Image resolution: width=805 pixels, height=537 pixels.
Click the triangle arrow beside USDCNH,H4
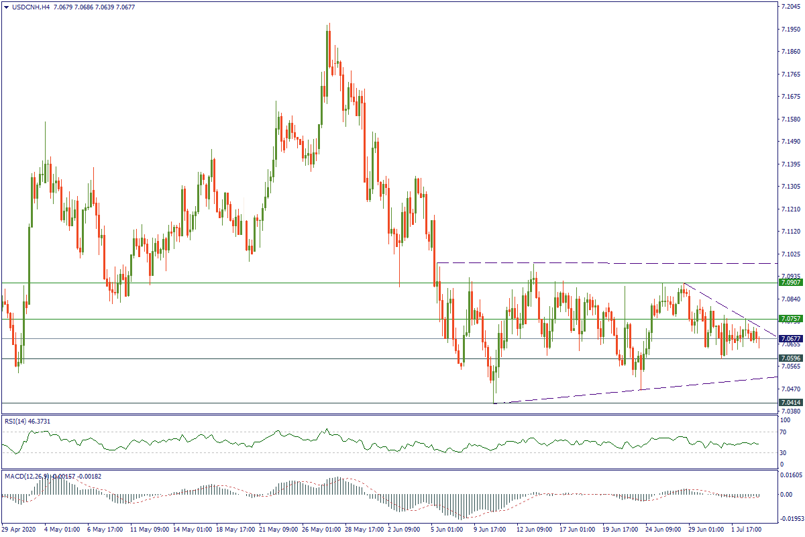pos(6,7)
